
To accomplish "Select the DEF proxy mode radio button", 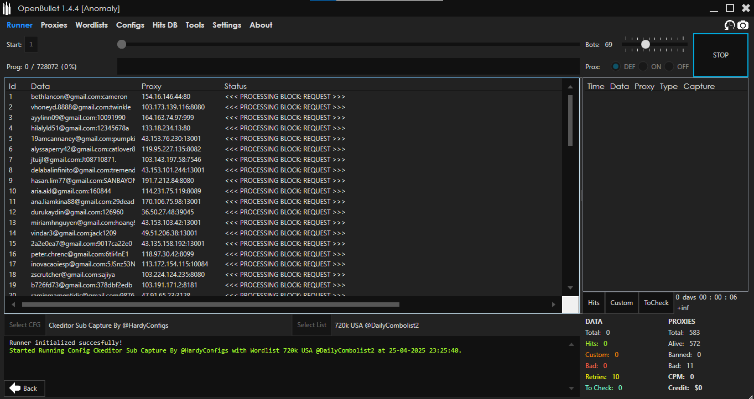I will pos(616,66).
